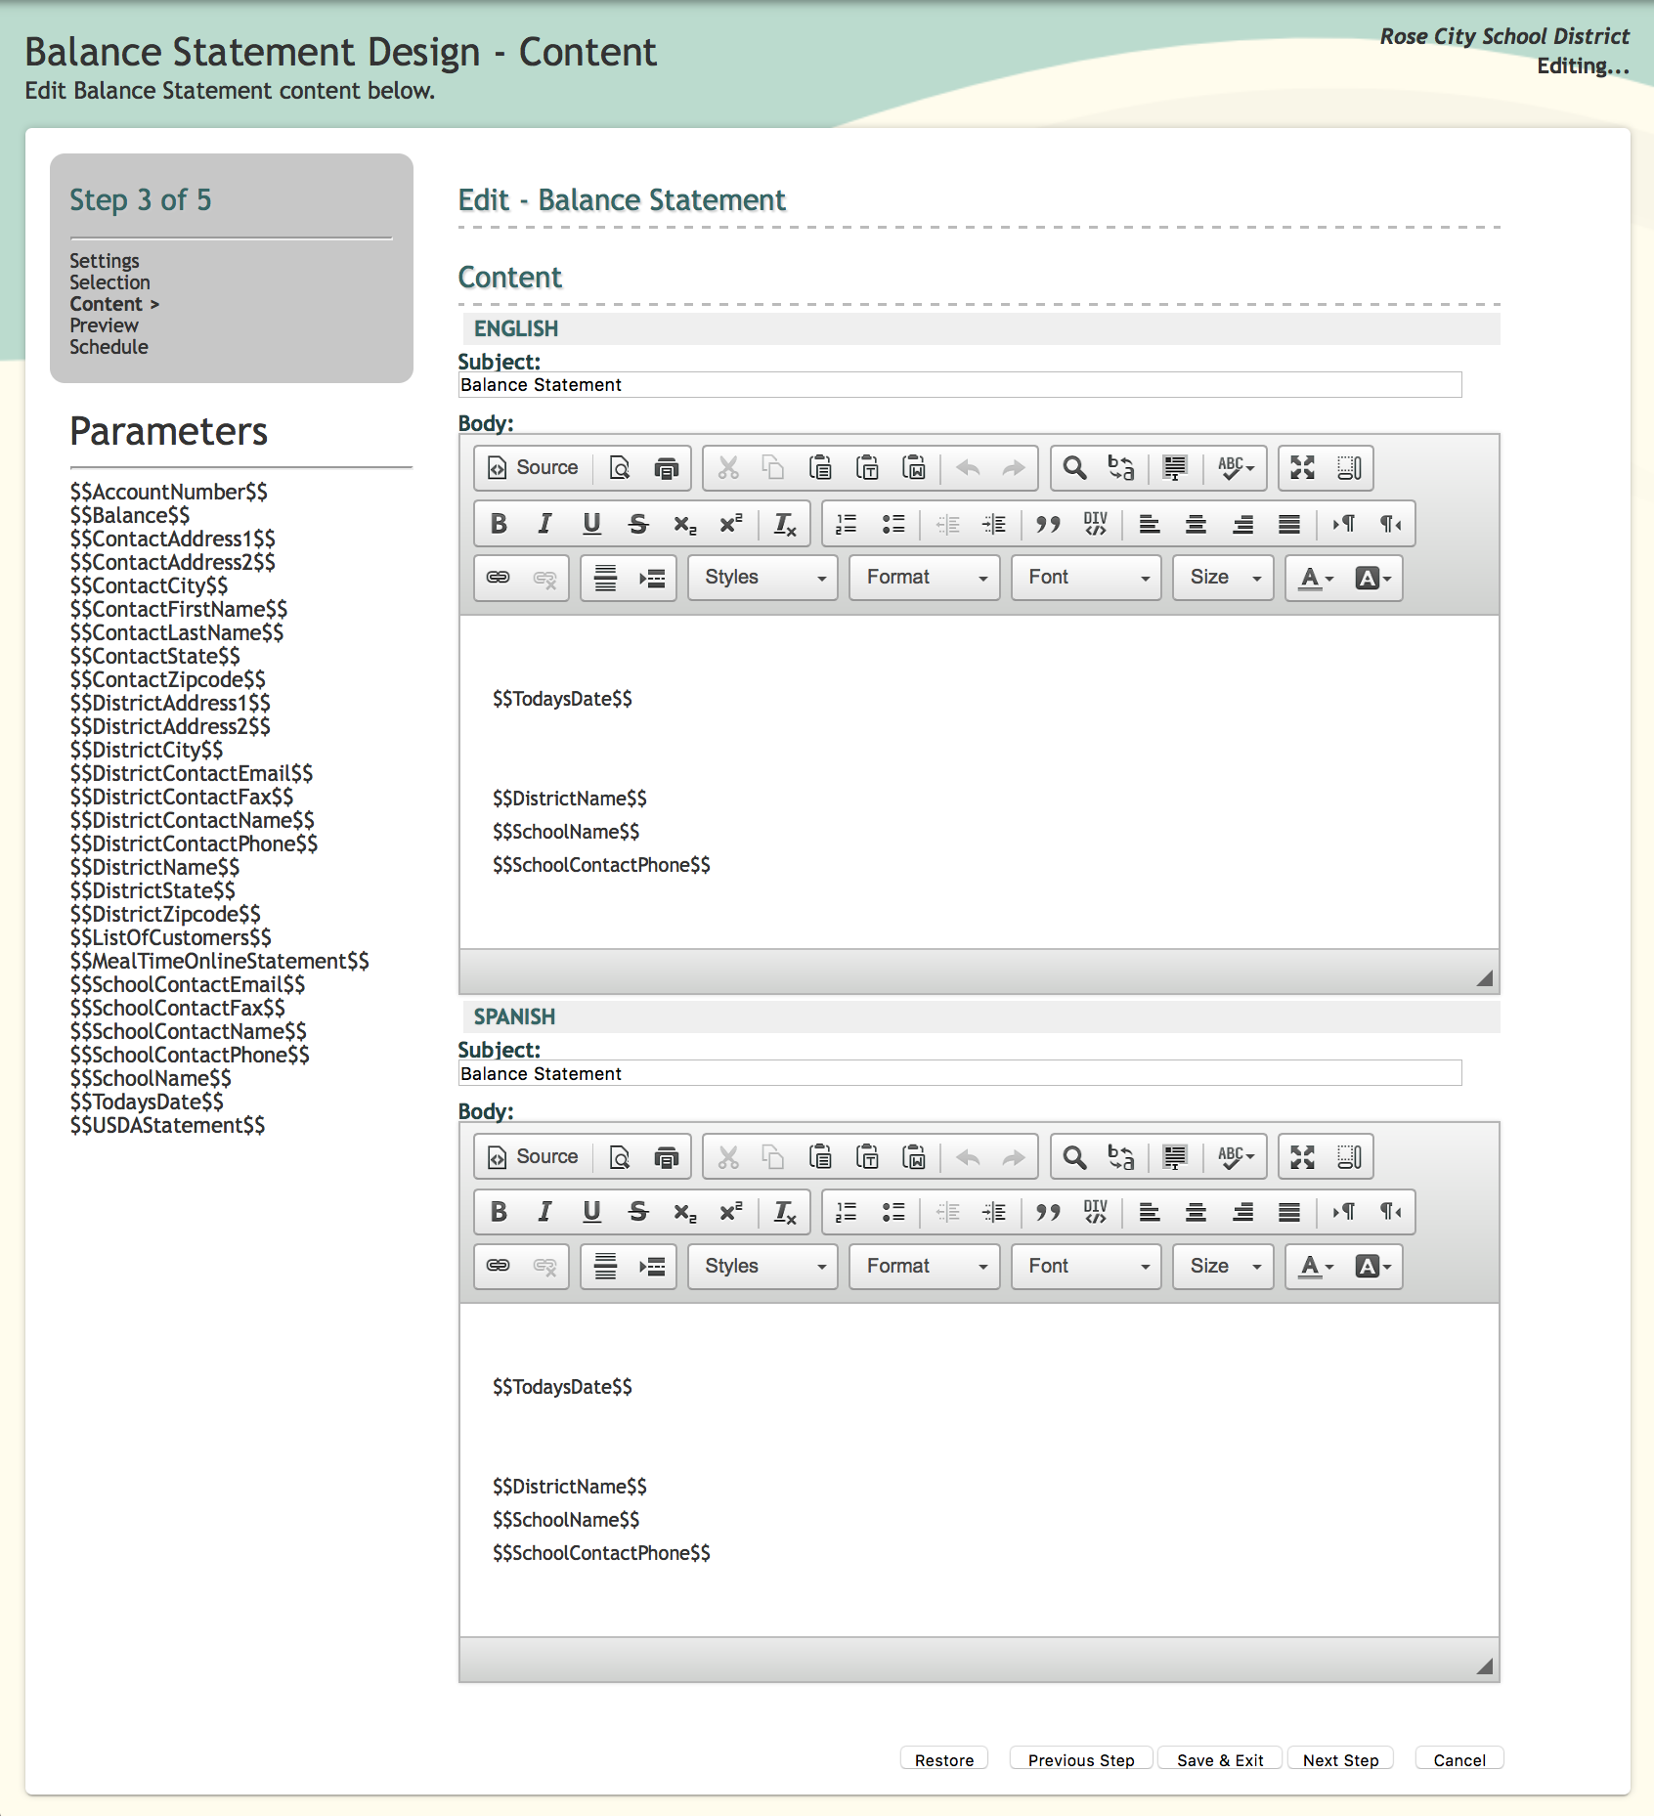This screenshot has height=1816, width=1654.
Task: Insert bulleted list in English editor
Action: [x=893, y=524]
